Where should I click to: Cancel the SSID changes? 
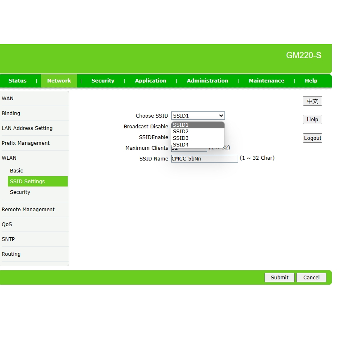(x=311, y=278)
